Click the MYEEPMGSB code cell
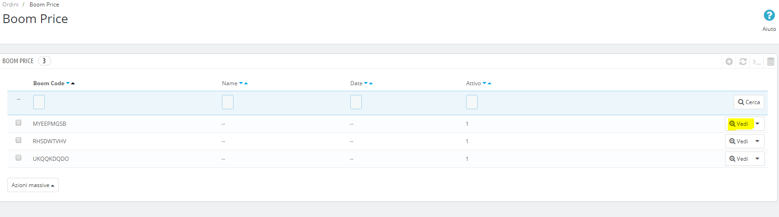The width and height of the screenshot is (779, 217). 49,124
